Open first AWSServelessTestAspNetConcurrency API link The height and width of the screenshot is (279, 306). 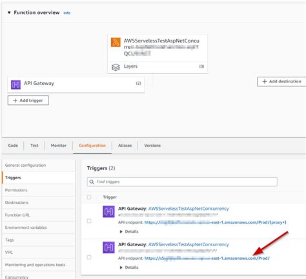[x=189, y=209]
